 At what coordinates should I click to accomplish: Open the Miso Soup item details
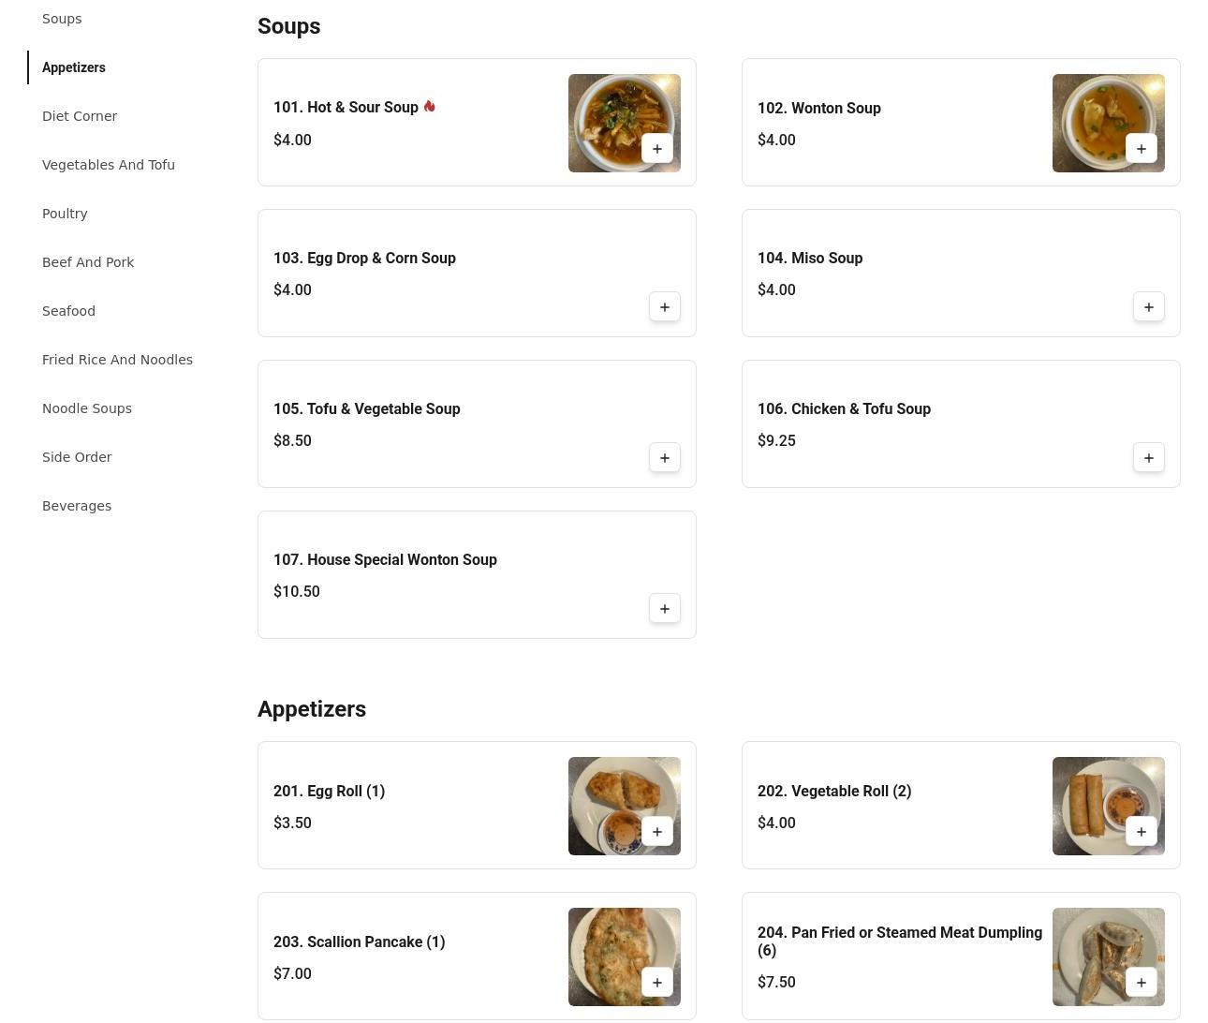pyautogui.click(x=810, y=259)
